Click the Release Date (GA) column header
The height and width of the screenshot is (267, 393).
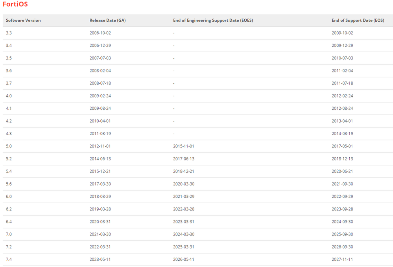[107, 20]
